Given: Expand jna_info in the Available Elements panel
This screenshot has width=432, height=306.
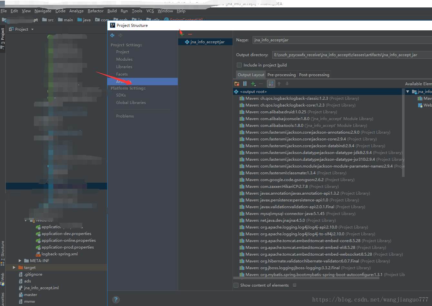Looking at the screenshot, I should point(407,91).
